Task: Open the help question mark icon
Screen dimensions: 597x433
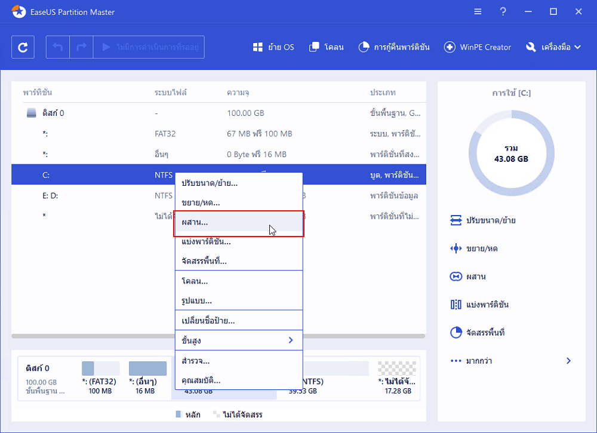Action: [x=503, y=12]
